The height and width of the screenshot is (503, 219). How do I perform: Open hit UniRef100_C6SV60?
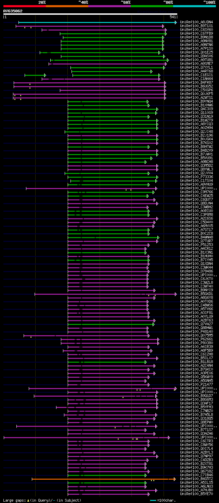196,30
